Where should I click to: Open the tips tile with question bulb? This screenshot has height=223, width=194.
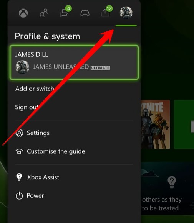pos(167,188)
